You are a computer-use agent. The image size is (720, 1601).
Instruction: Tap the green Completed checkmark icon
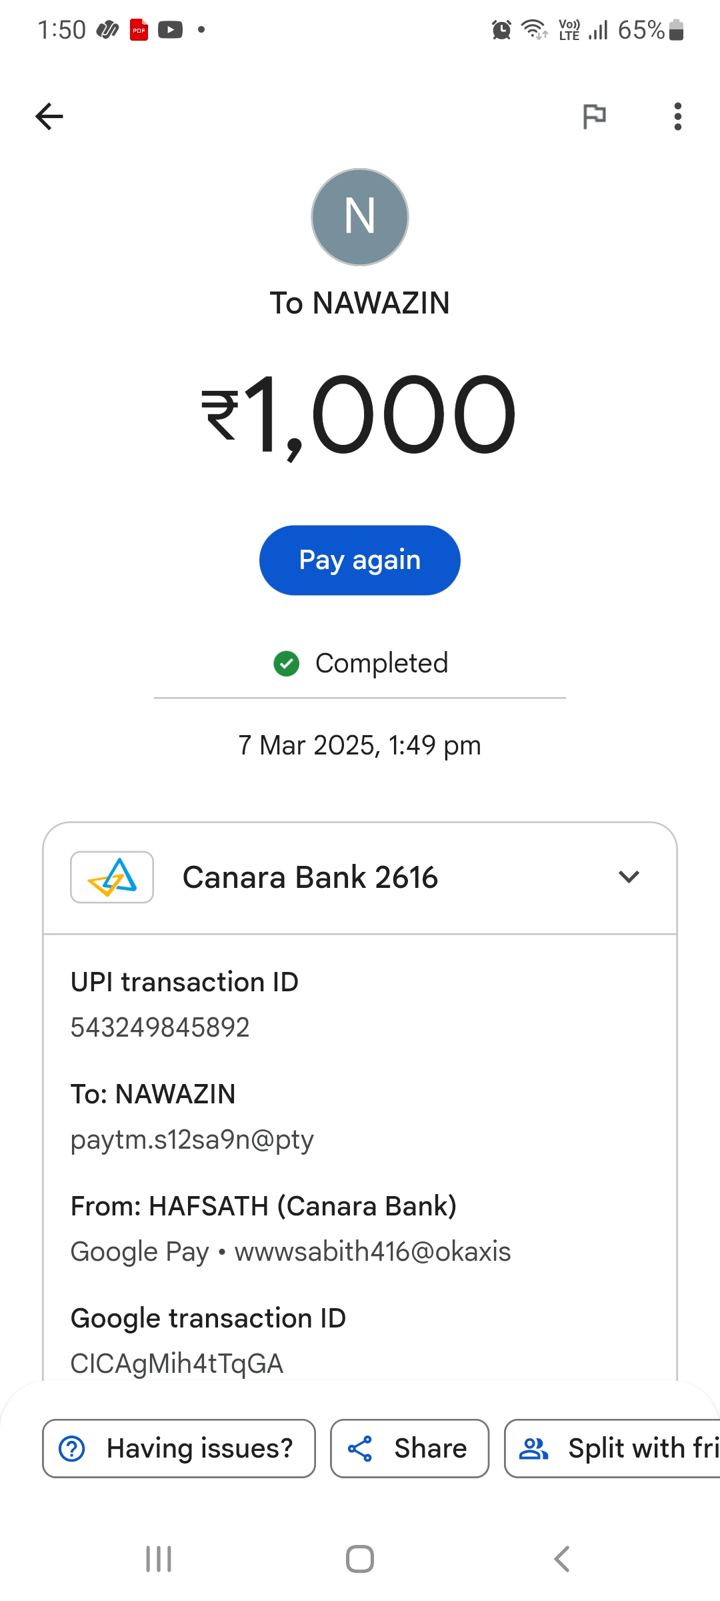287,664
